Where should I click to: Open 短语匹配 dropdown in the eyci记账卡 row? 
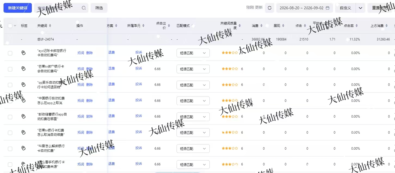(193, 53)
